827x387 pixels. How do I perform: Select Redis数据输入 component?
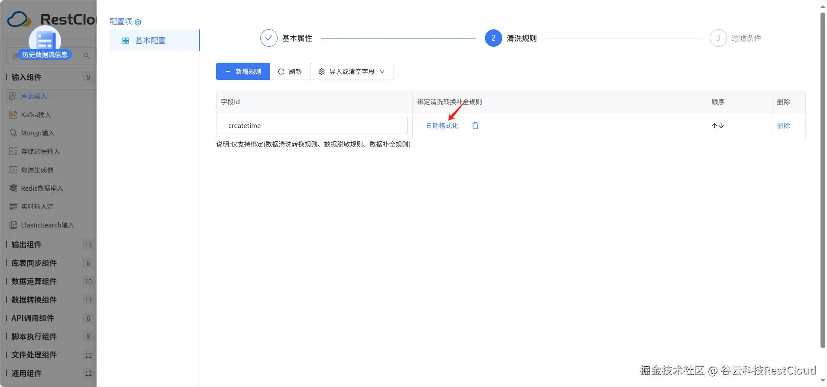pyautogui.click(x=36, y=188)
